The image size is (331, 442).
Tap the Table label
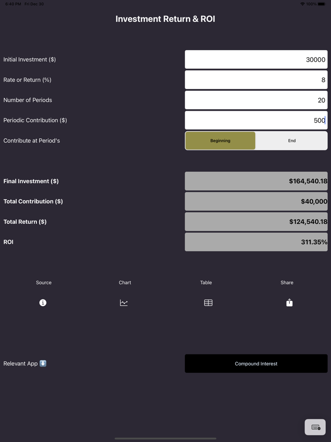206,283
